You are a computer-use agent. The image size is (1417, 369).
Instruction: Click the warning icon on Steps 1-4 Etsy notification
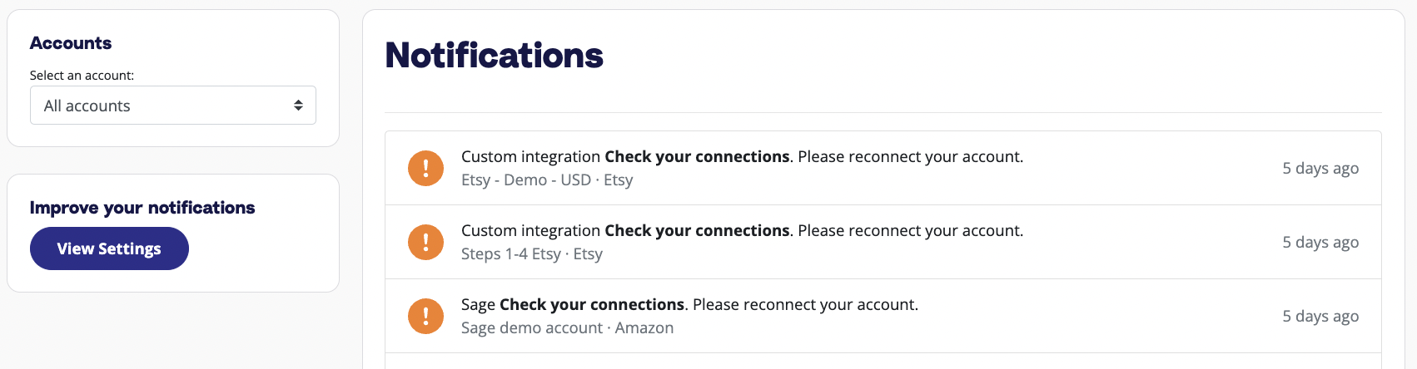pos(425,242)
